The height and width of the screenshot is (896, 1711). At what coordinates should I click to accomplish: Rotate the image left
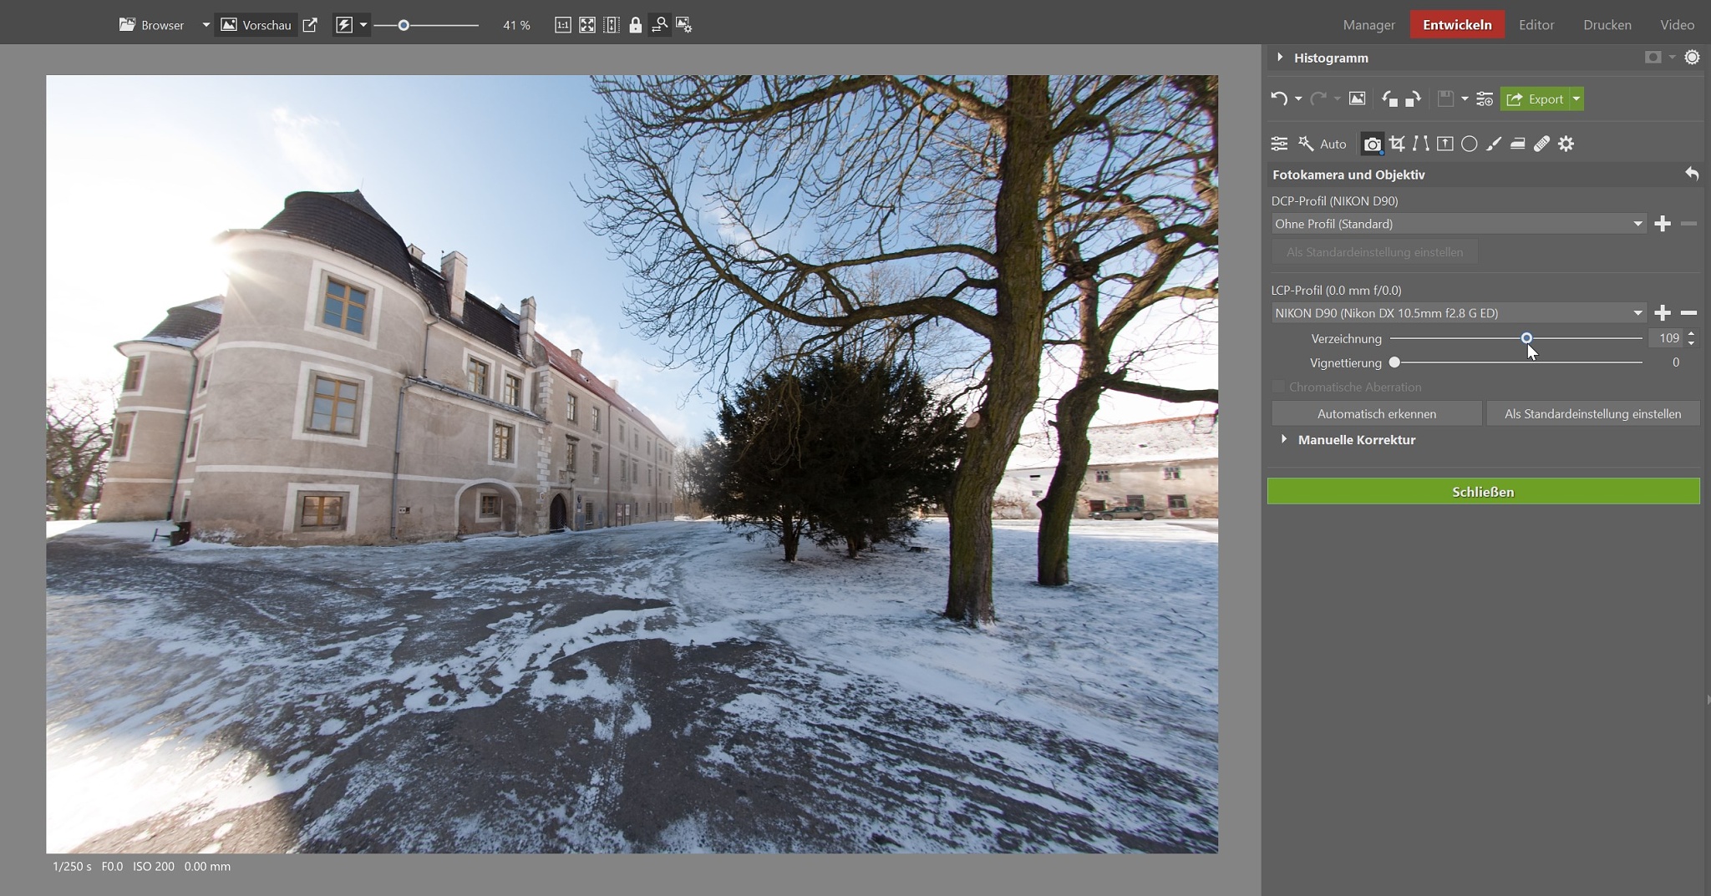coord(1389,99)
